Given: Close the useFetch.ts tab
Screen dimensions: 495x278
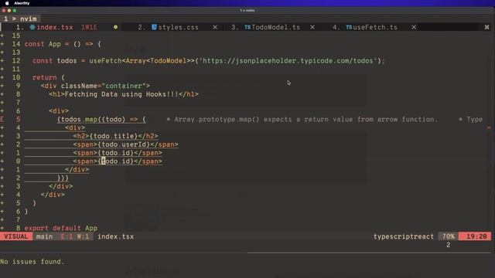Looking at the screenshot, I should click(414, 28).
